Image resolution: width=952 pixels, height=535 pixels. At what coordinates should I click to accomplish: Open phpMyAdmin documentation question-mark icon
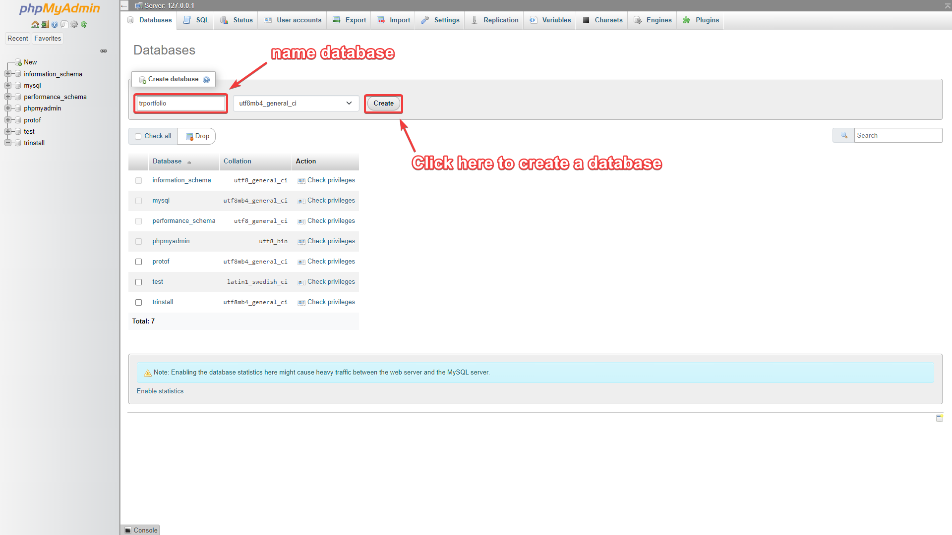(55, 24)
